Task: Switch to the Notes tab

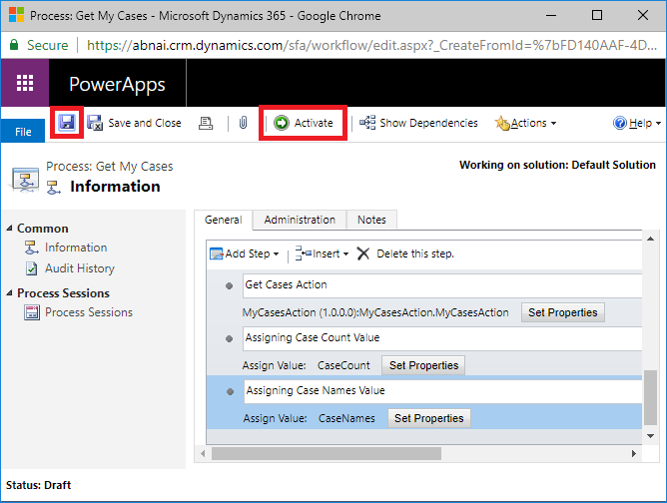Action: pyautogui.click(x=371, y=220)
